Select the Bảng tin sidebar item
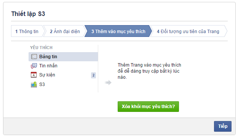Screen dimensions: 238x137 pyautogui.click(x=63, y=57)
